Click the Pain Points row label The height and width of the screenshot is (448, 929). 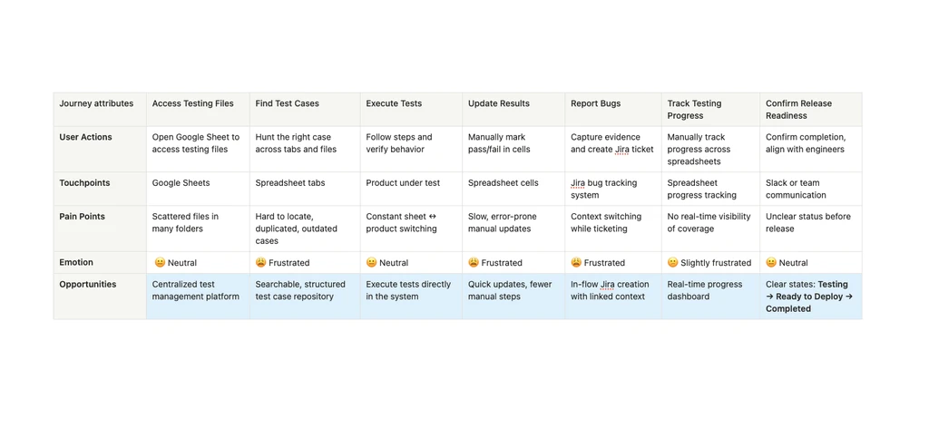[x=83, y=217]
